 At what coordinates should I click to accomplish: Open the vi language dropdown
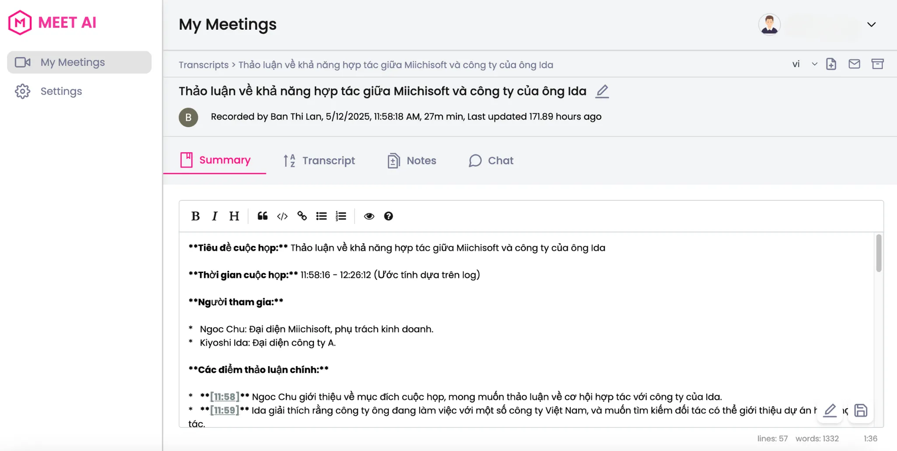(805, 64)
